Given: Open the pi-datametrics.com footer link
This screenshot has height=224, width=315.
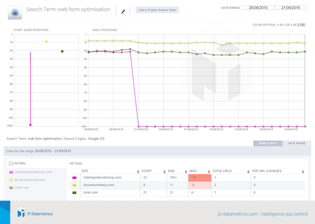Looking at the screenshot, I should [238, 214].
